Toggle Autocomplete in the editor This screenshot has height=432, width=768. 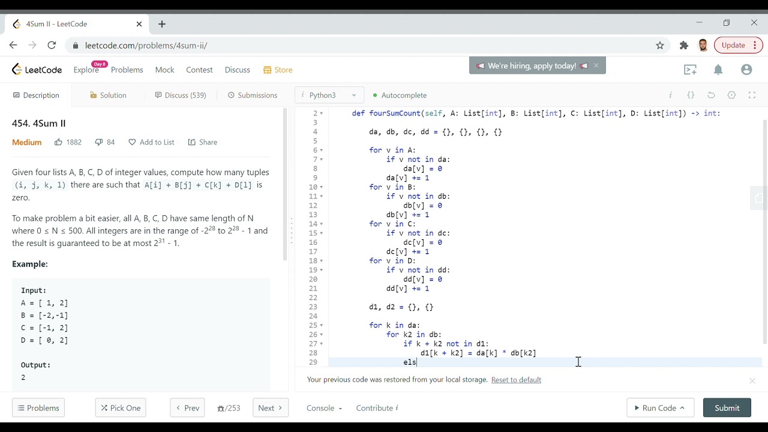point(400,95)
